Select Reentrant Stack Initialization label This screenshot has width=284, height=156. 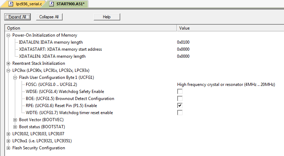click(x=39, y=63)
